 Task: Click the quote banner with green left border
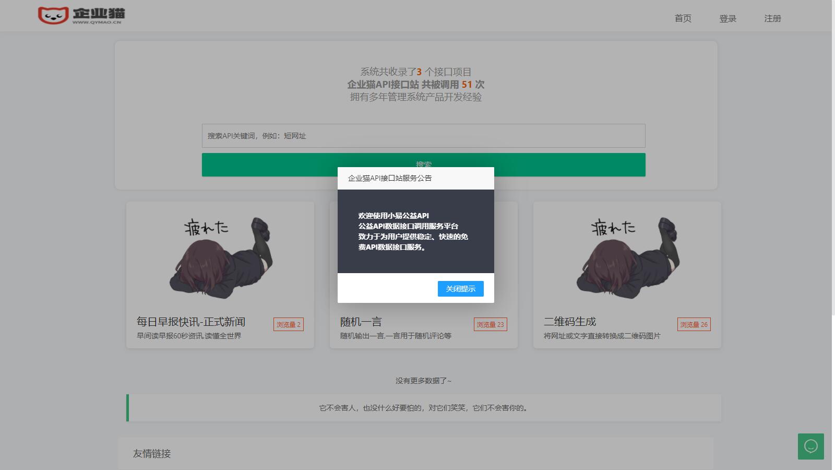click(x=424, y=408)
